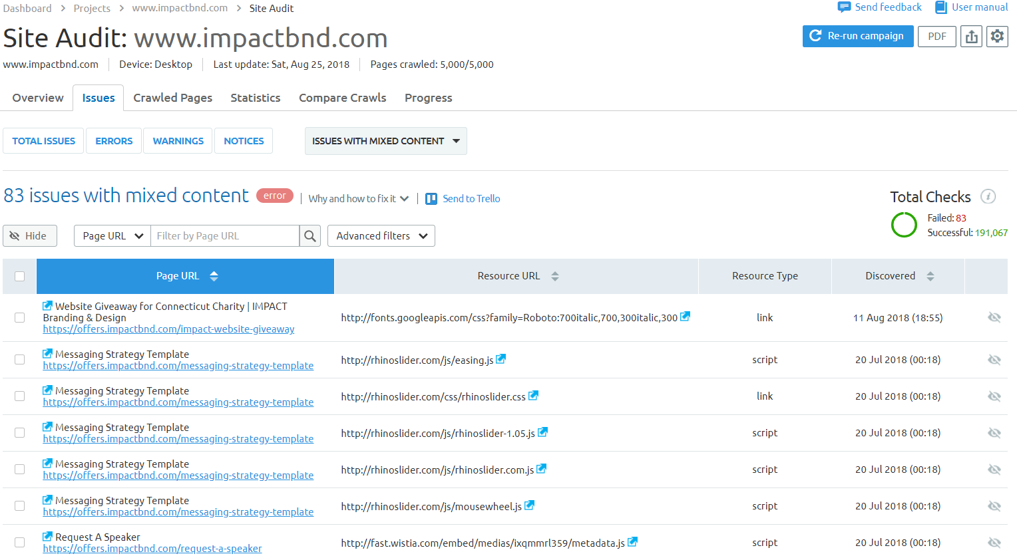Open external link icon for mousewheel.js resource
The image size is (1017, 560).
pyautogui.click(x=530, y=505)
